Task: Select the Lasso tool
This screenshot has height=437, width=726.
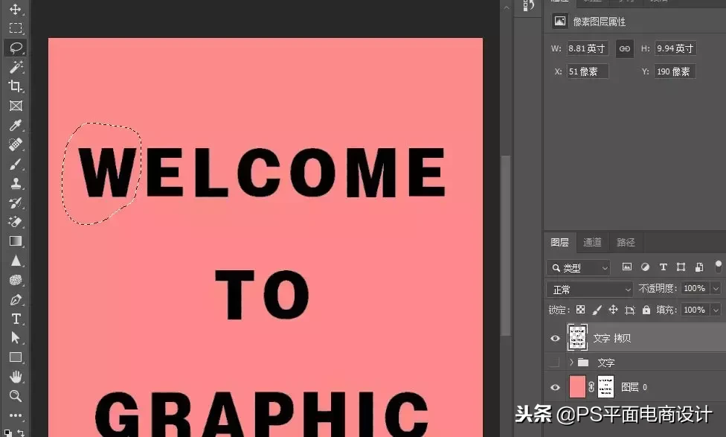Action: point(16,48)
